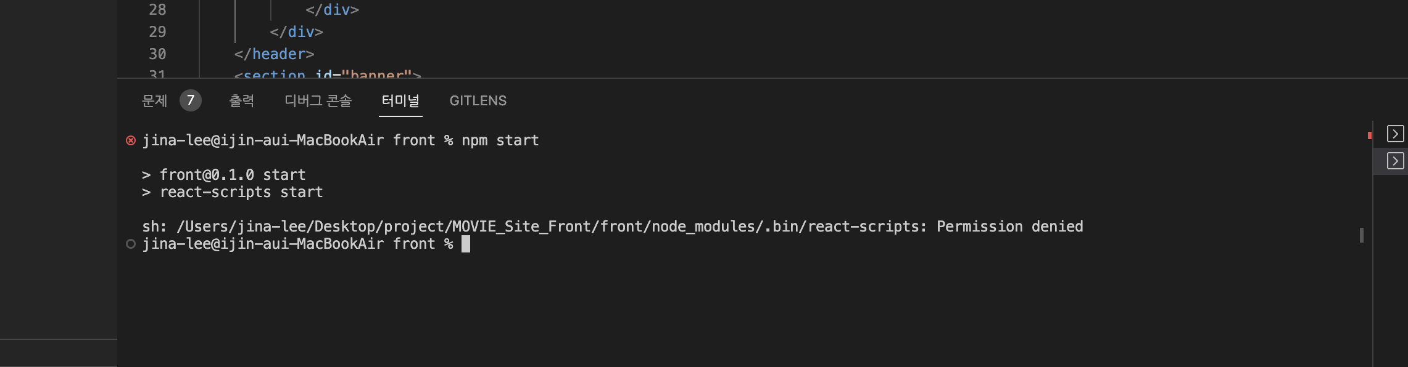The height and width of the screenshot is (367, 1408).
Task: Select the 터미널 tab
Action: 400,100
